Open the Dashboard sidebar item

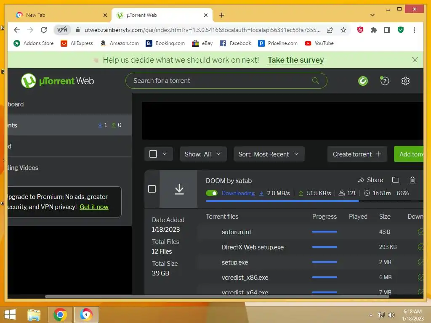(x=69, y=104)
